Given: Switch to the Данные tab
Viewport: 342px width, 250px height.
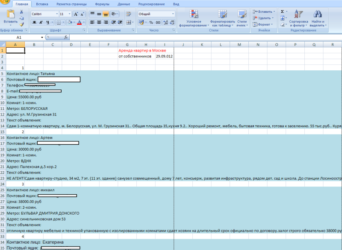Looking at the screenshot, I should tap(124, 4).
